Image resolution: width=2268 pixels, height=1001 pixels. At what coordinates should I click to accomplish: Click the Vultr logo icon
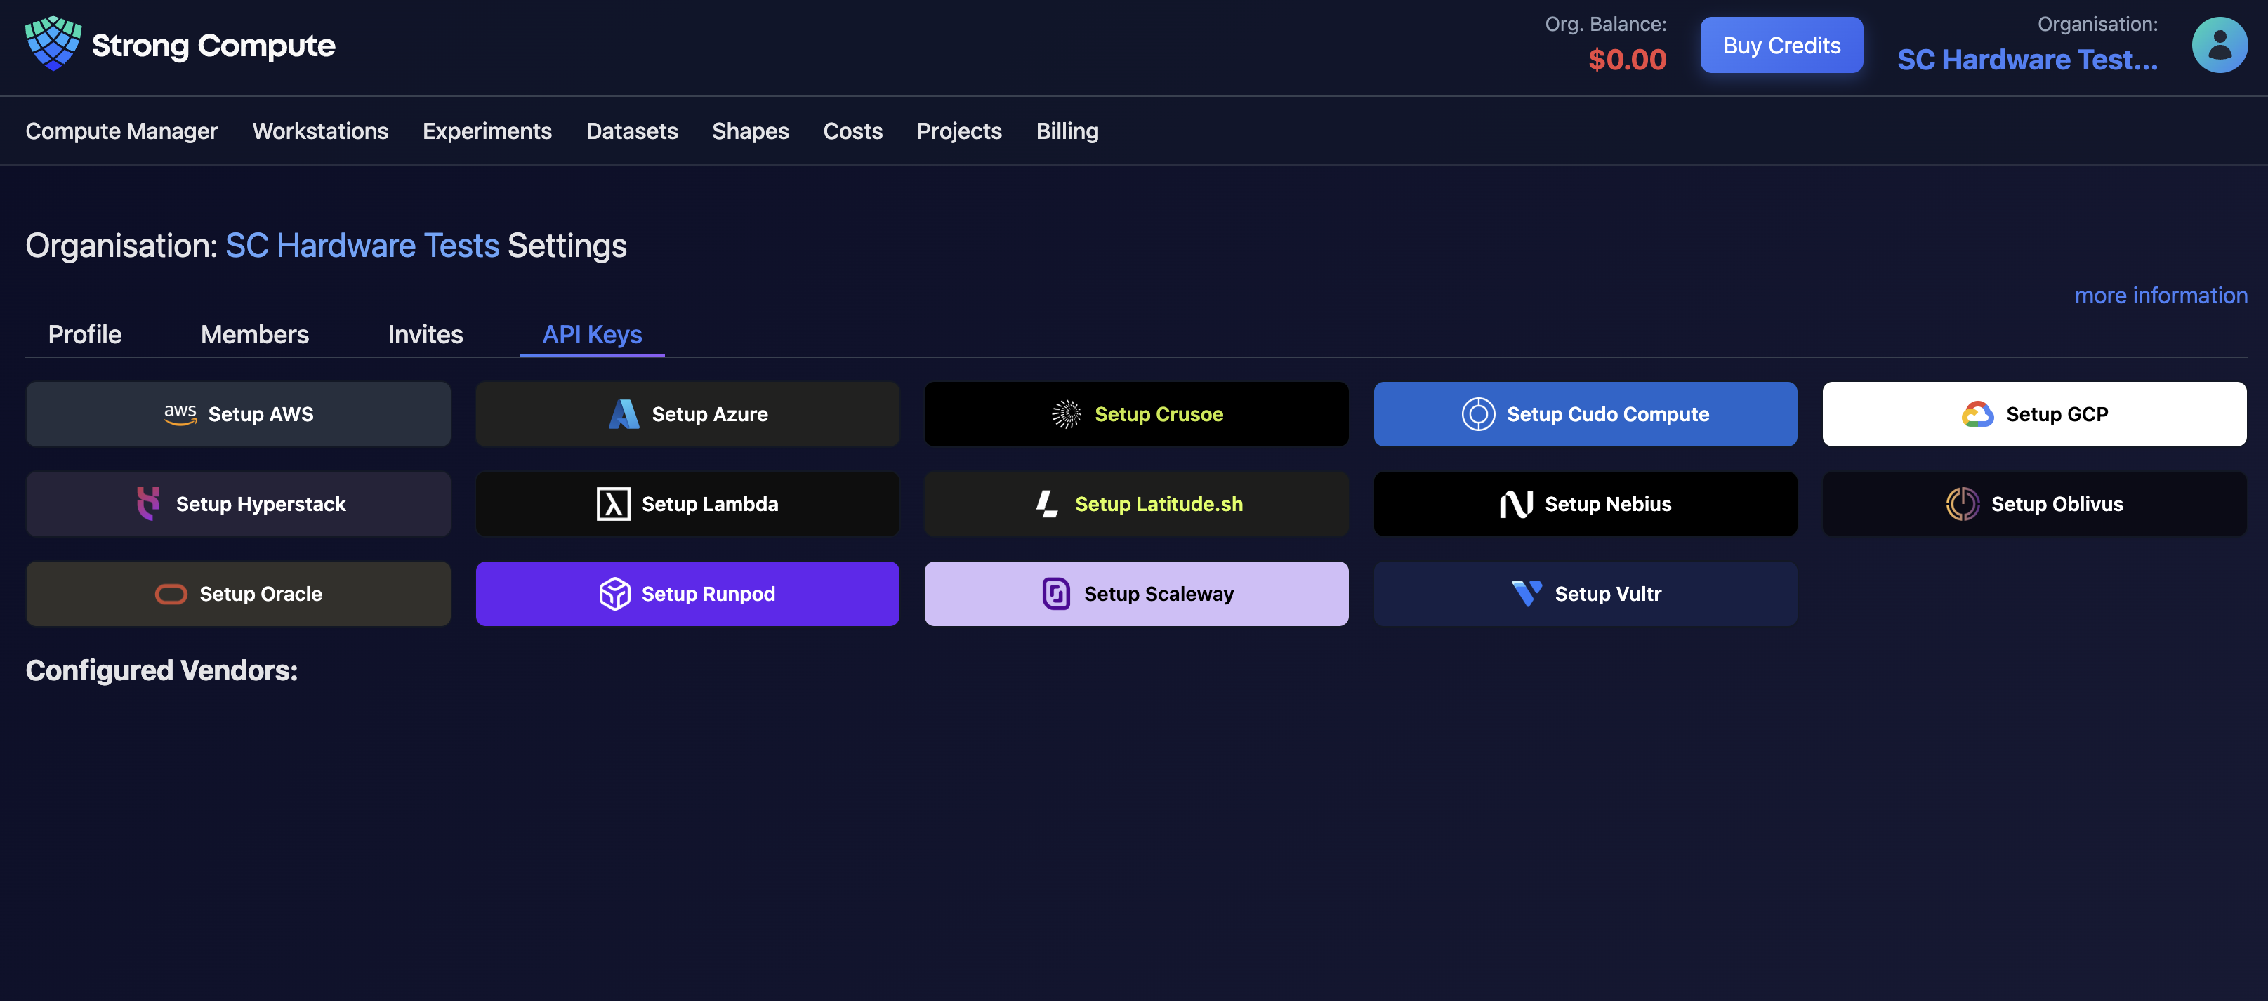tap(1526, 595)
